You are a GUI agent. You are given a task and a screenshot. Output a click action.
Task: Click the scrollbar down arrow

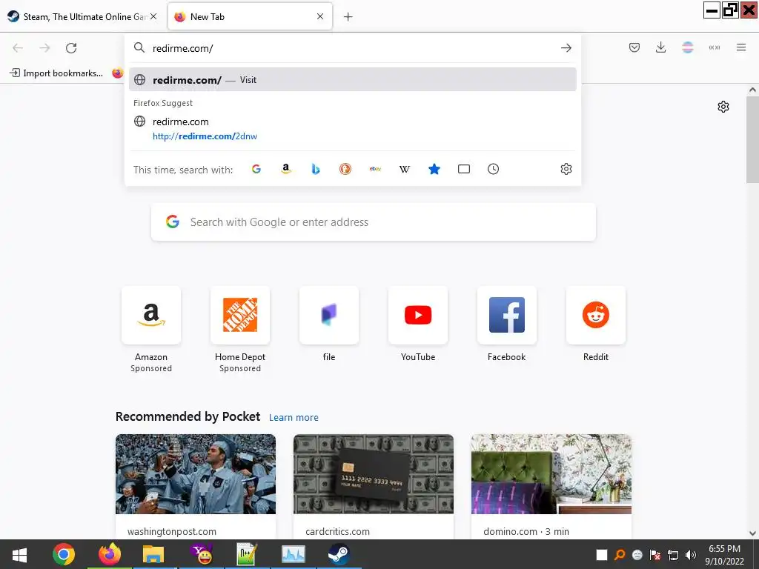pos(753,533)
